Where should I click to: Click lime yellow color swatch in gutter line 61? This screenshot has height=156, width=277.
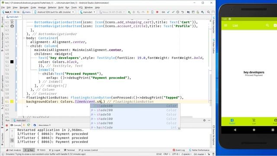coord(12,101)
